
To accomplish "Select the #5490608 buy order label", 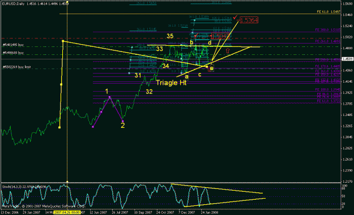I will coord(14,53).
